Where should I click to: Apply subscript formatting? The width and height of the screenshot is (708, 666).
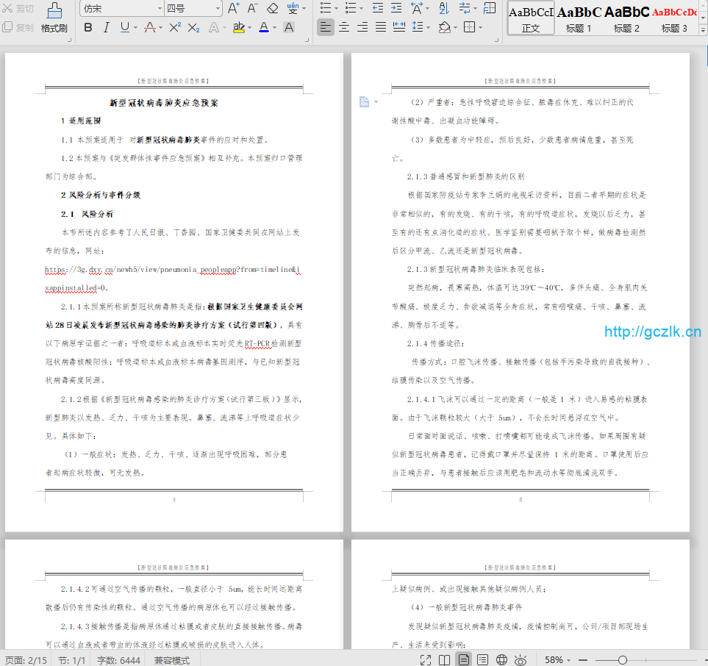pos(193,26)
